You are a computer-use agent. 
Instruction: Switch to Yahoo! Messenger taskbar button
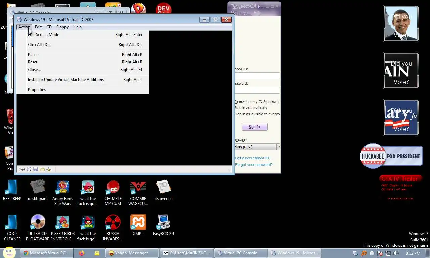(x=131, y=253)
